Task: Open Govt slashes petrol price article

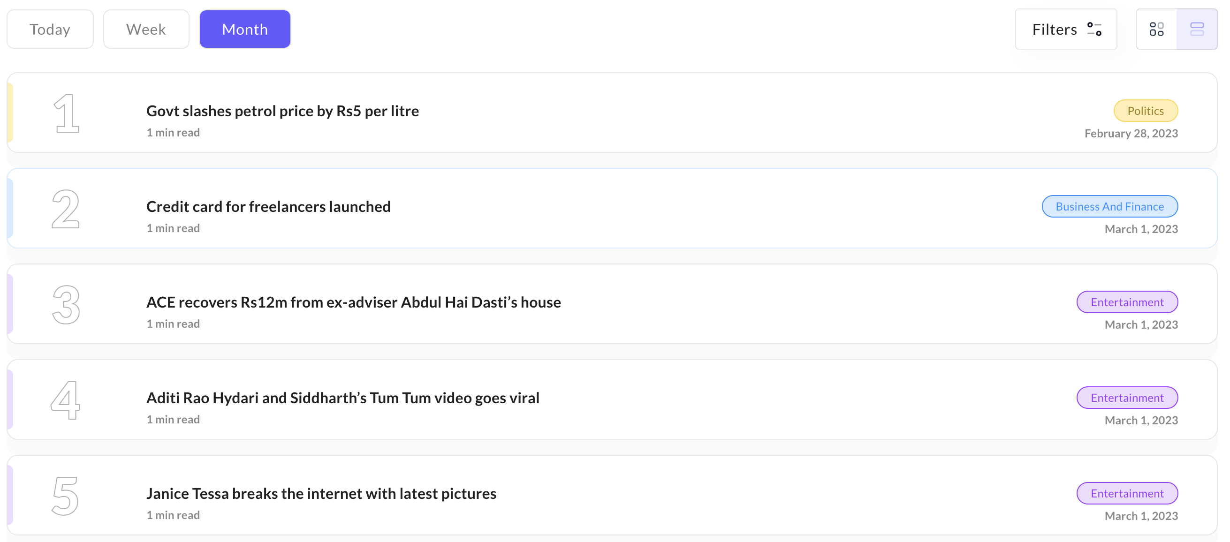Action: (283, 111)
